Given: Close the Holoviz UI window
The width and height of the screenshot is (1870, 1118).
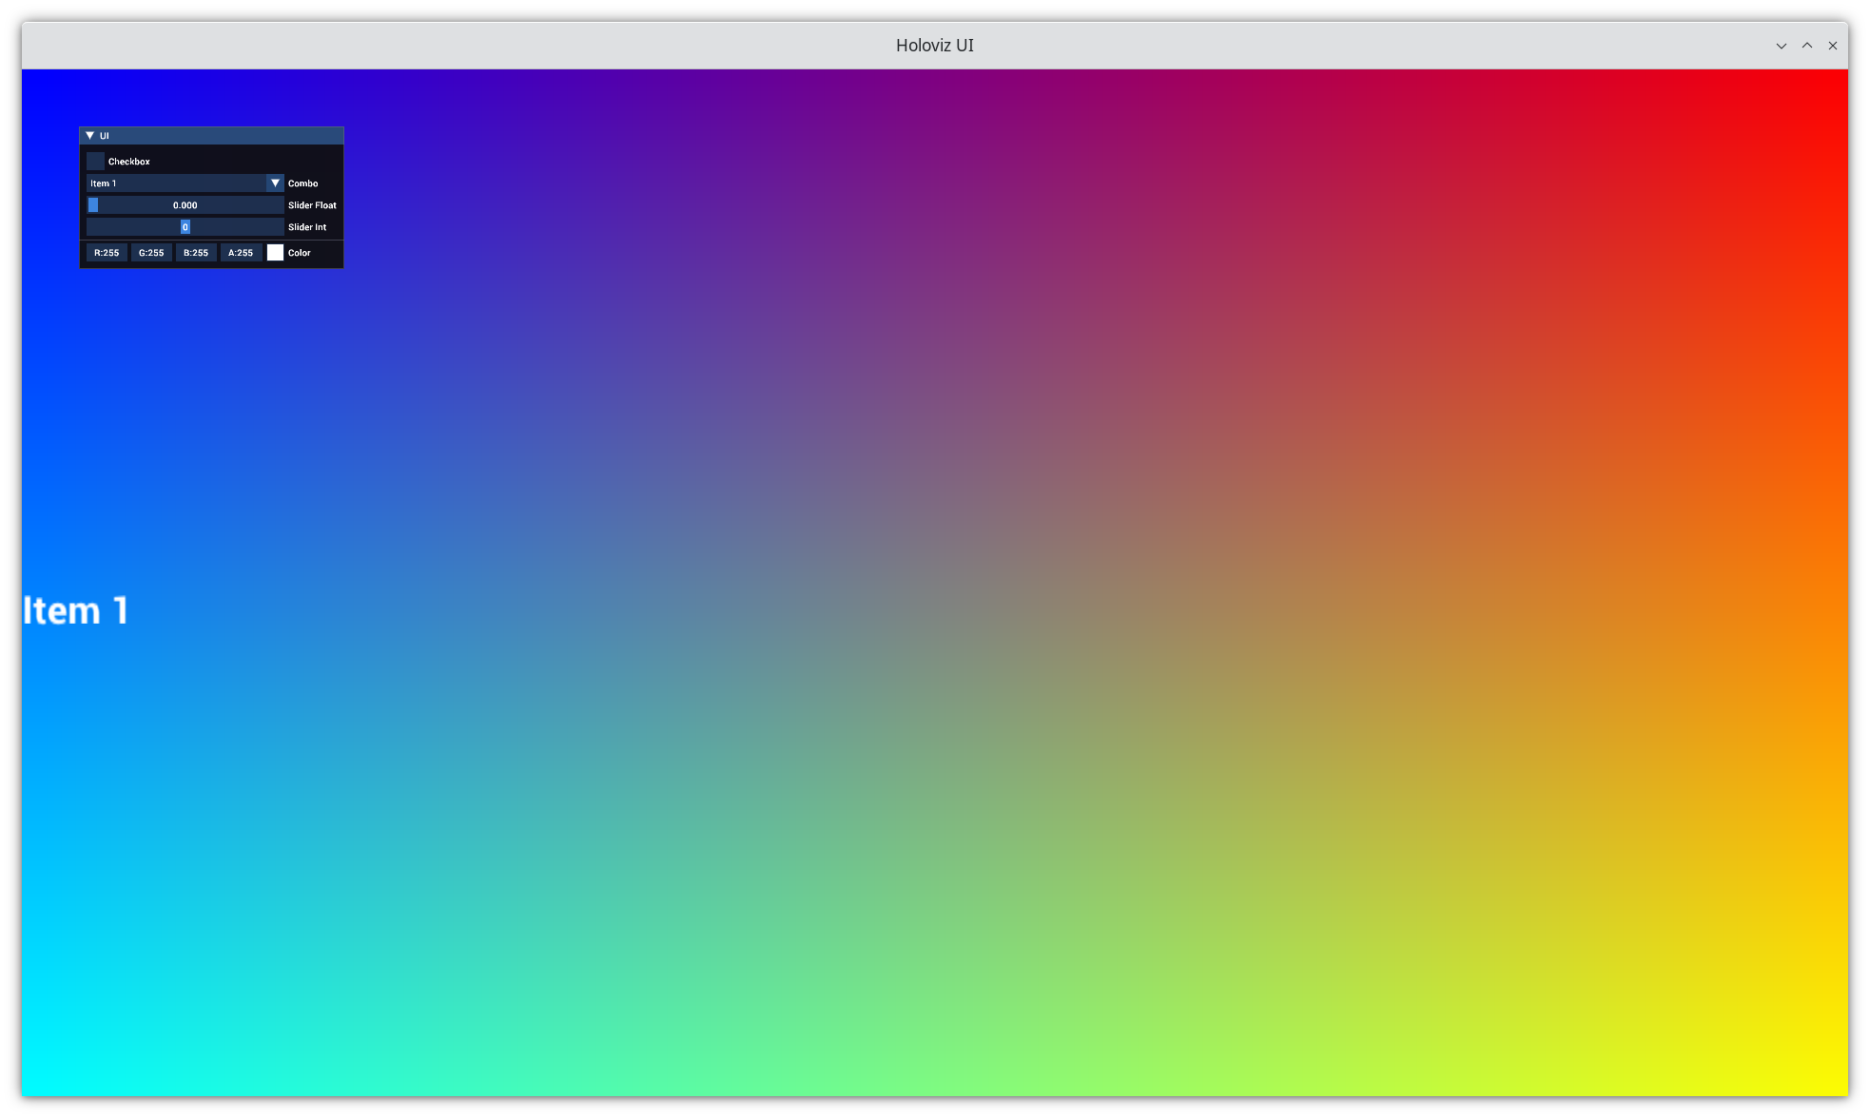Looking at the screenshot, I should (x=1833, y=46).
